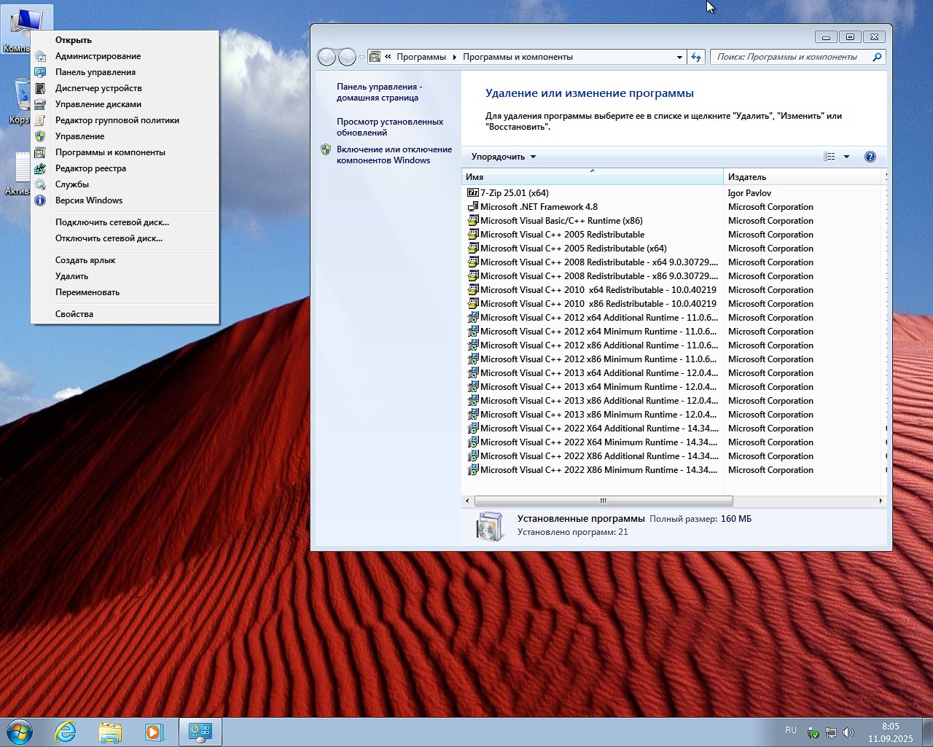Click the Управление shield icon
Viewport: 933px width, 747px height.
[40, 136]
